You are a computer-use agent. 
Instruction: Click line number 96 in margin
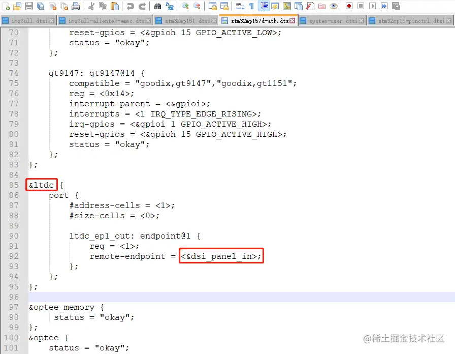pos(14,297)
